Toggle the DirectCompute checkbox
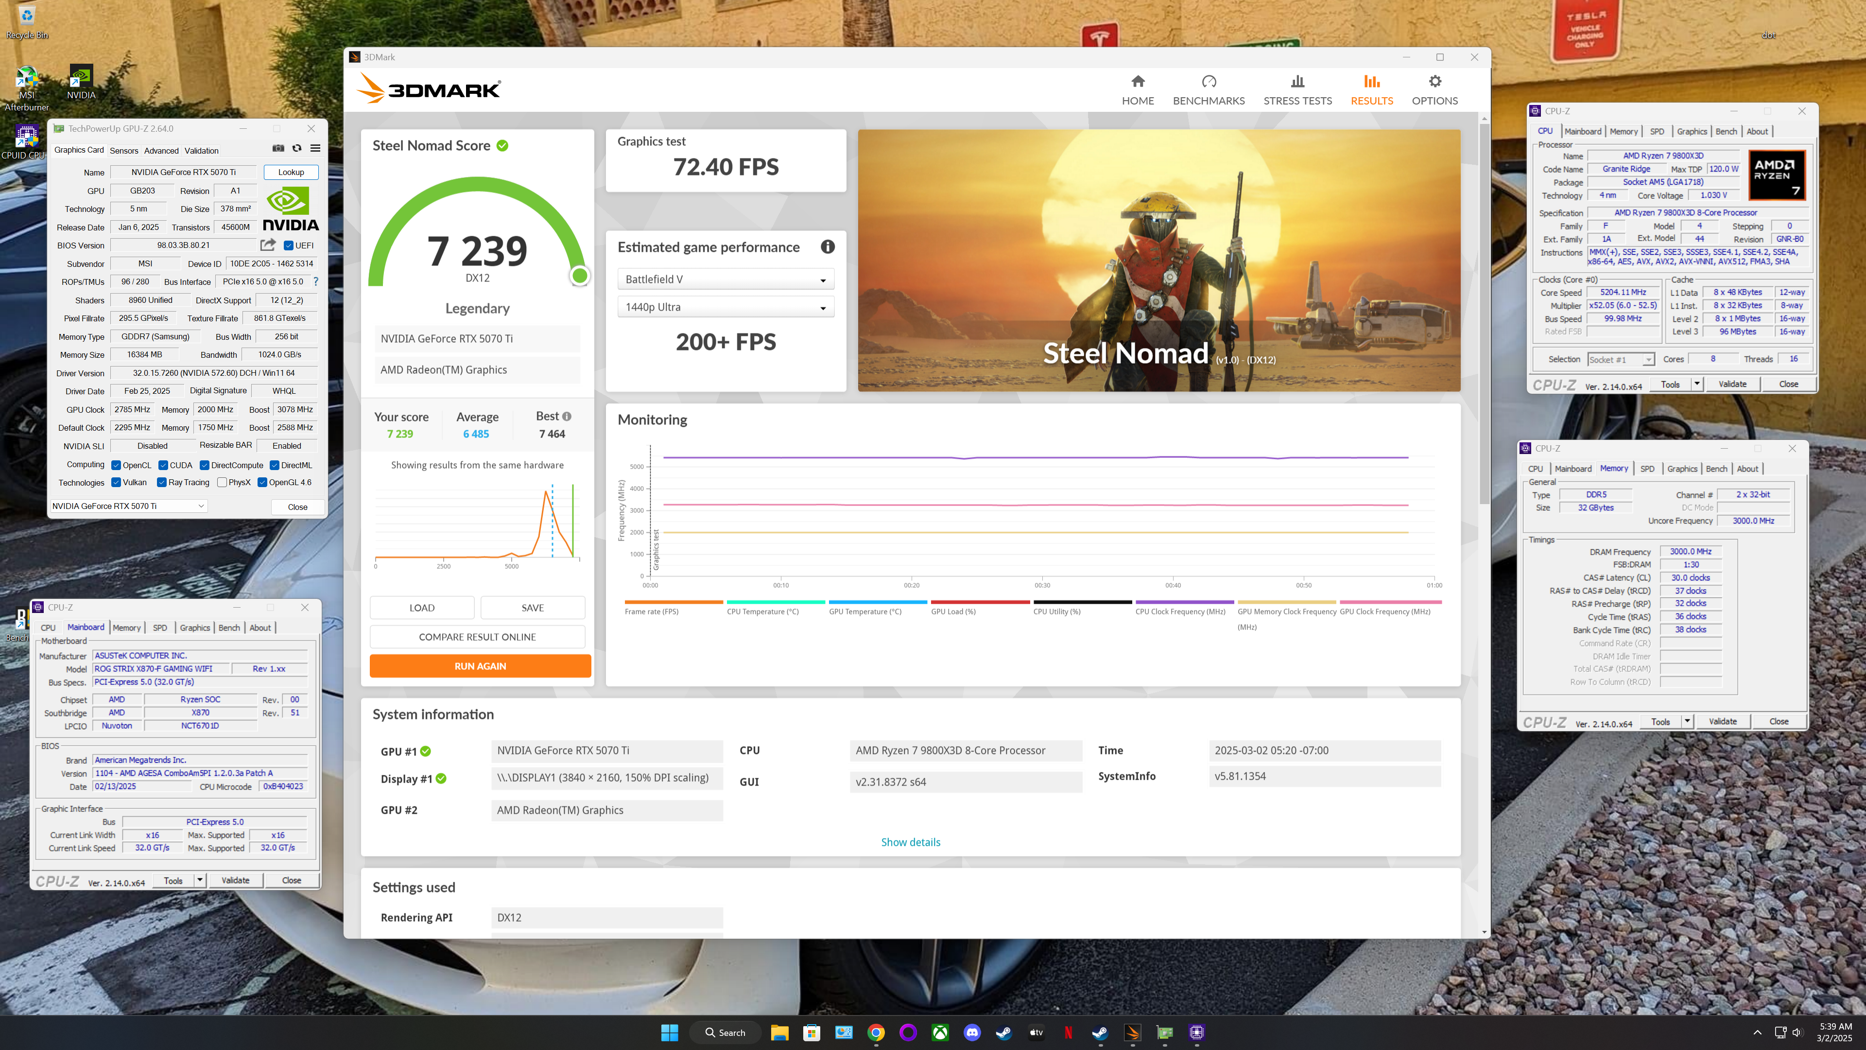 [x=204, y=465]
